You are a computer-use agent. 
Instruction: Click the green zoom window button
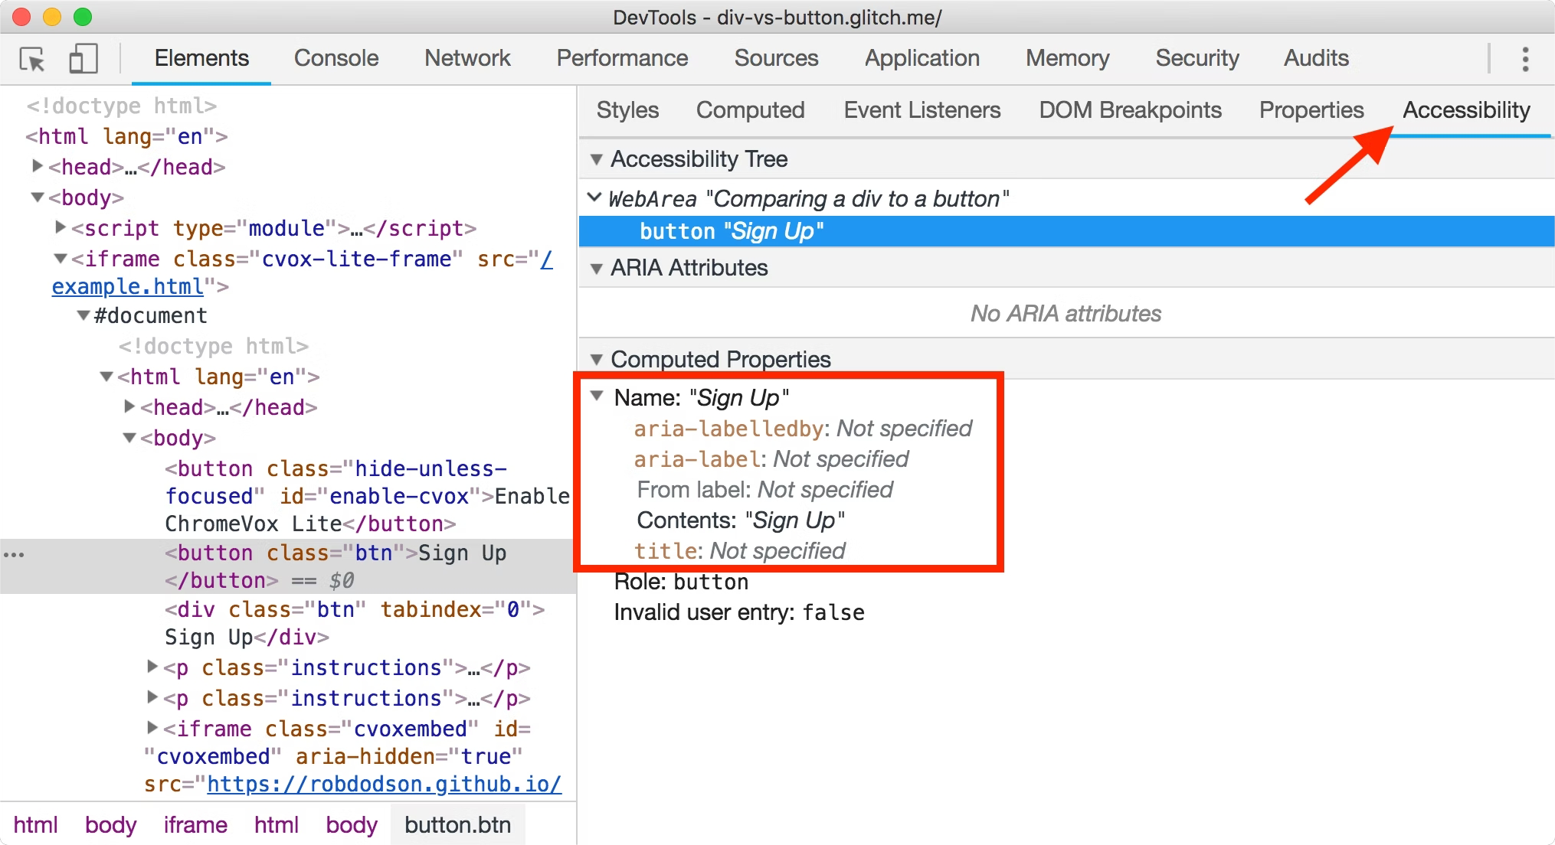(83, 17)
